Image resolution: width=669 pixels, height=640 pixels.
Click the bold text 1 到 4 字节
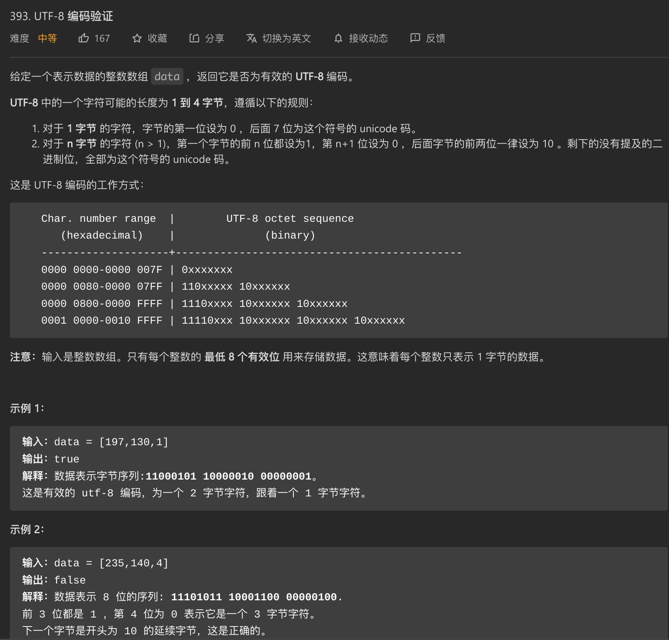pos(197,103)
